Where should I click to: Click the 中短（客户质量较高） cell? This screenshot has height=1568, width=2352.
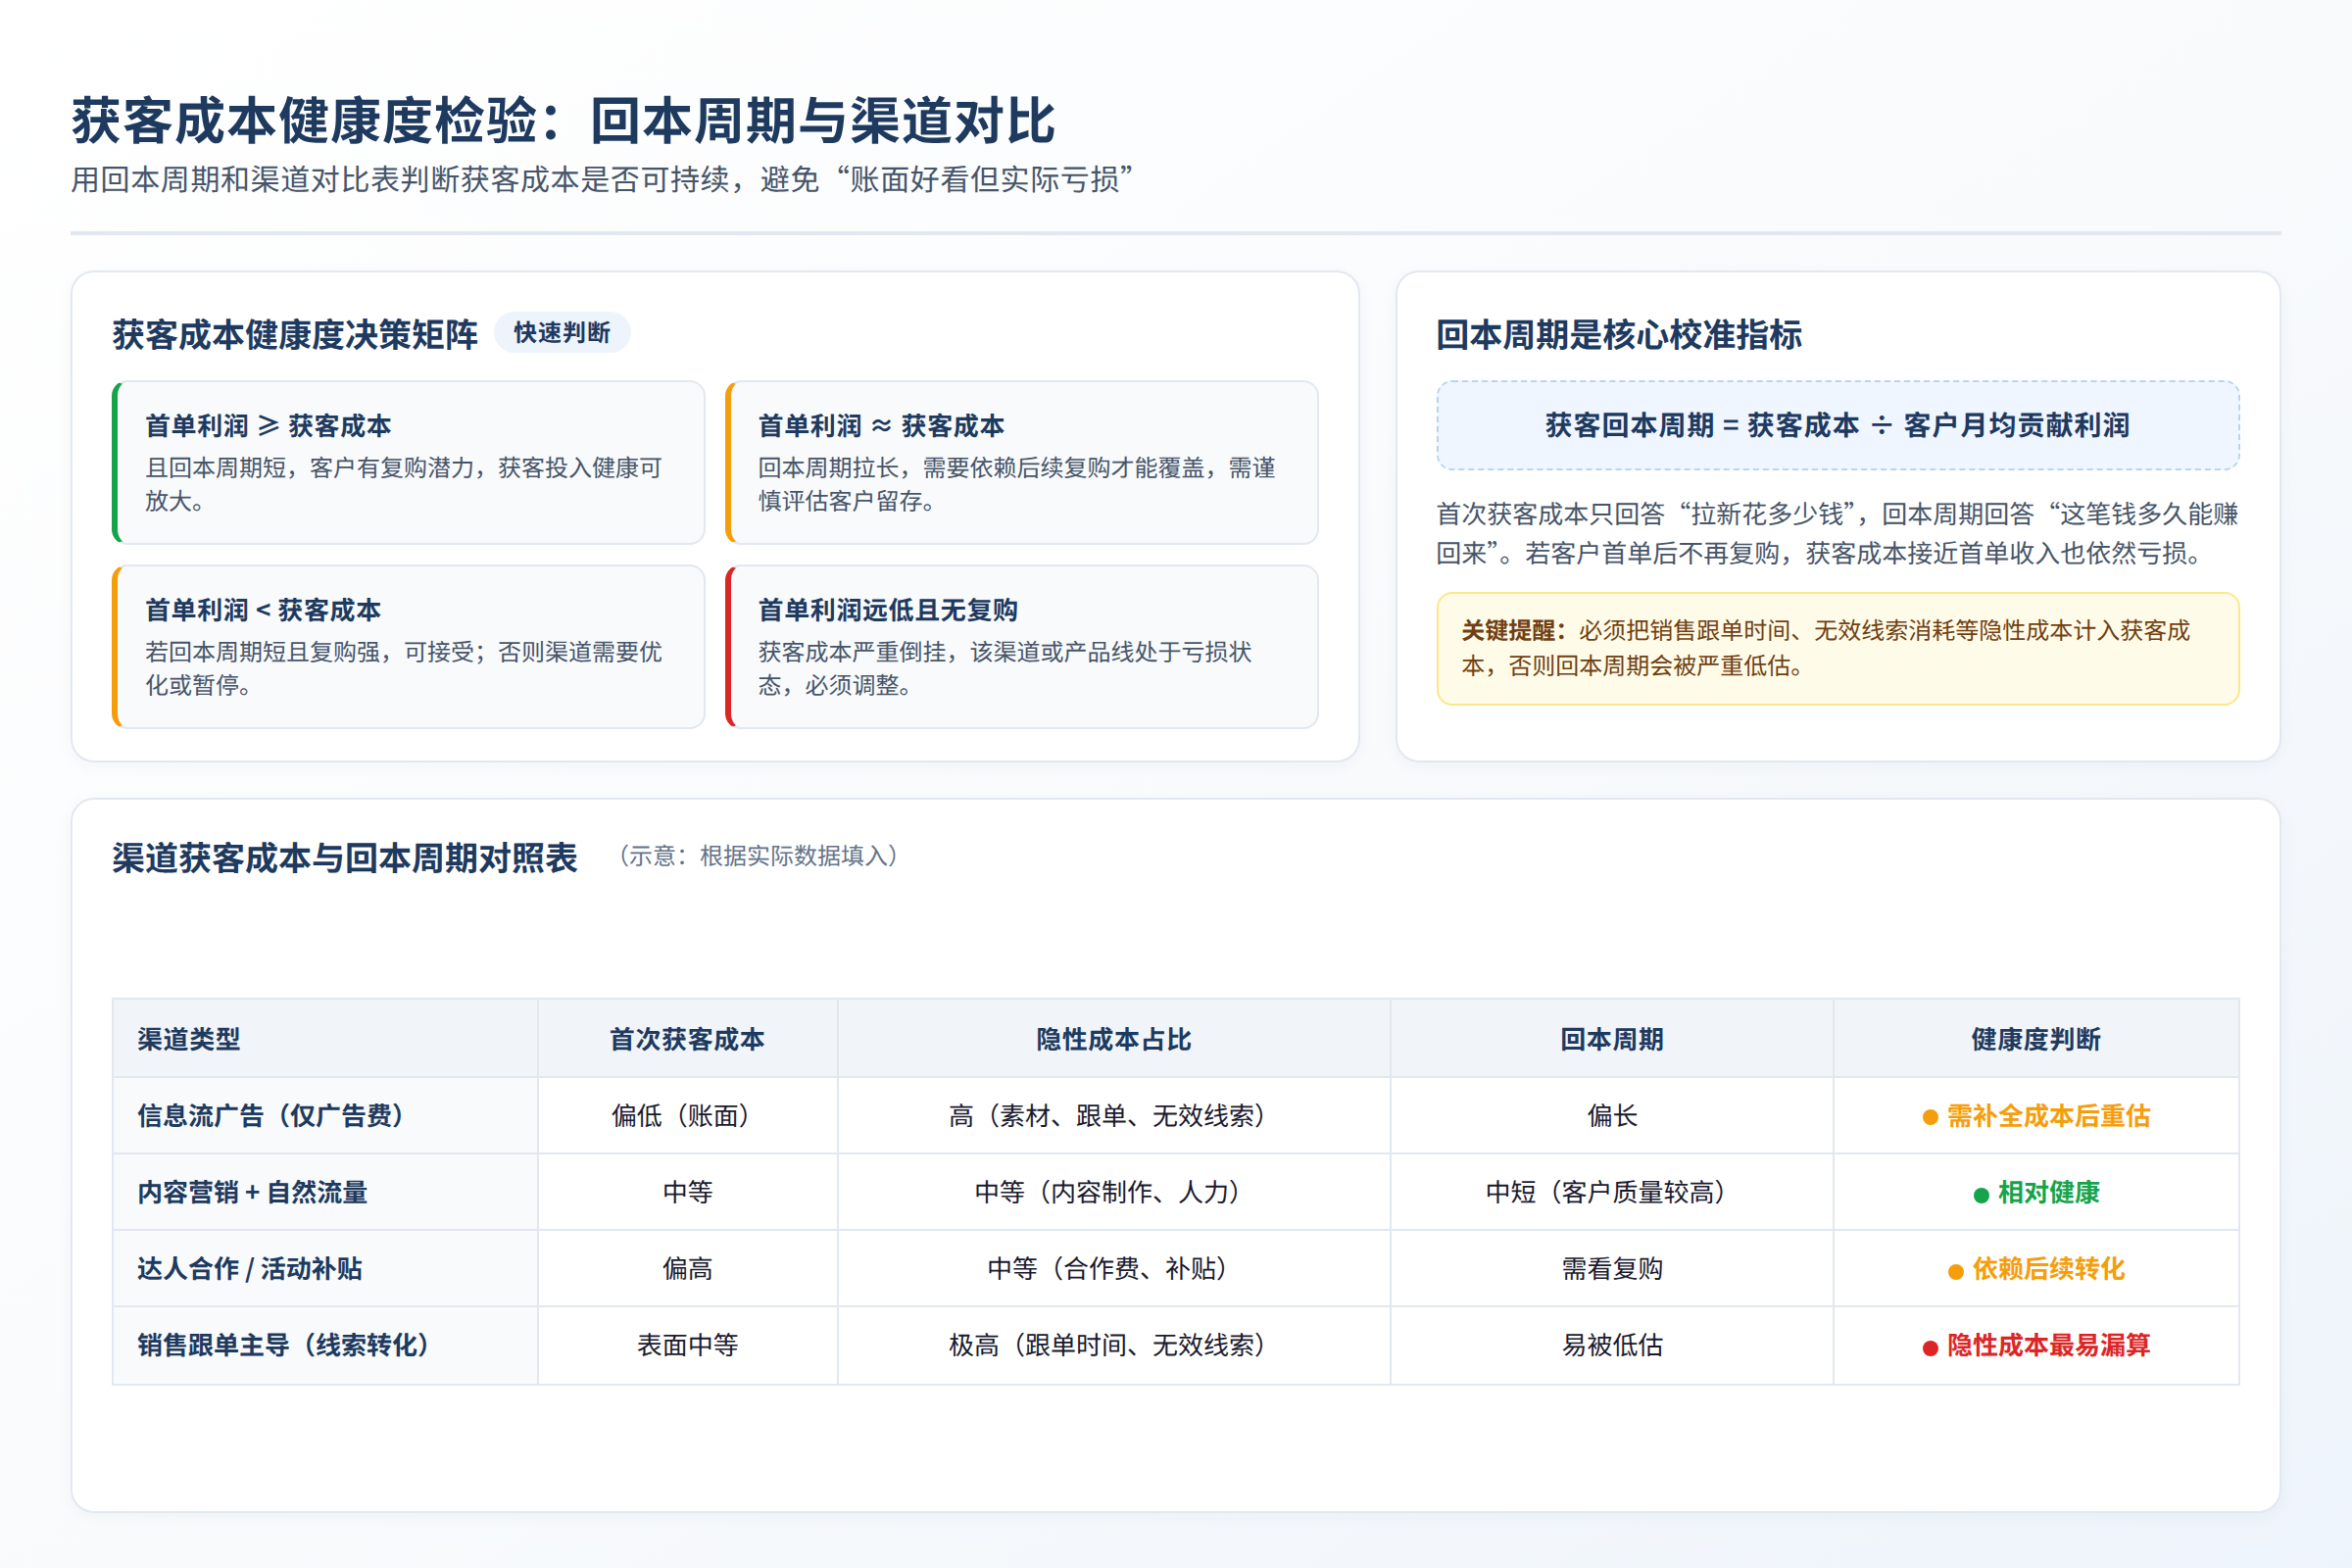click(1612, 1192)
